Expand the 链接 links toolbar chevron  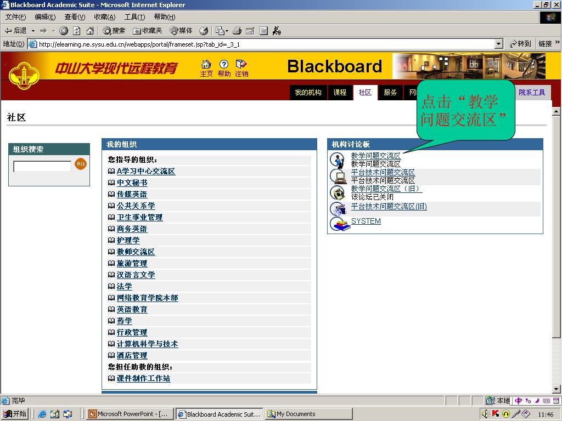click(558, 42)
